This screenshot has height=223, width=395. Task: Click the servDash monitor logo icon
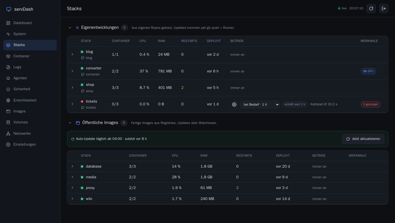(x=9, y=9)
